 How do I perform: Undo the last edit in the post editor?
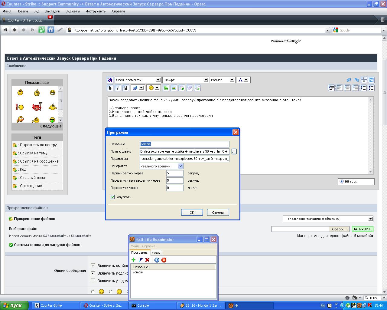coord(349,80)
